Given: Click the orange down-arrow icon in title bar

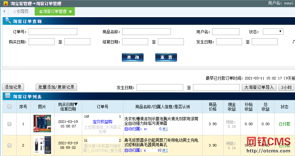Looking at the screenshot, I should [x=6, y=3].
